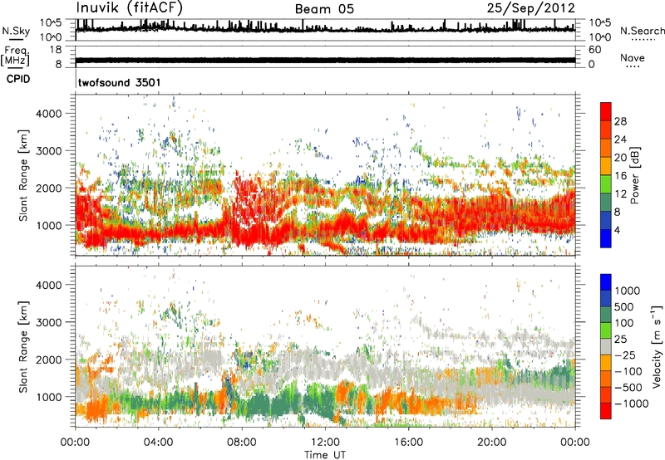The image size is (665, 460).
Task: Click the 'Inuvik (fitACF)' title text
Action: click(x=130, y=8)
